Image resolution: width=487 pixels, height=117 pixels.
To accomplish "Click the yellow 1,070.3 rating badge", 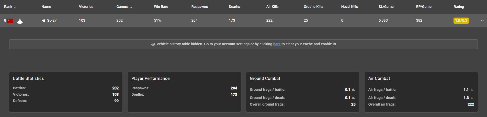I will [461, 21].
